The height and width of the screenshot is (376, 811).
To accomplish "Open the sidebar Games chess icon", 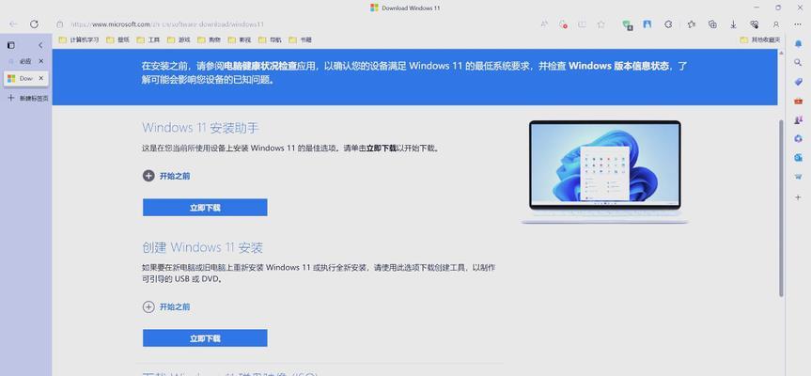I will (x=798, y=119).
